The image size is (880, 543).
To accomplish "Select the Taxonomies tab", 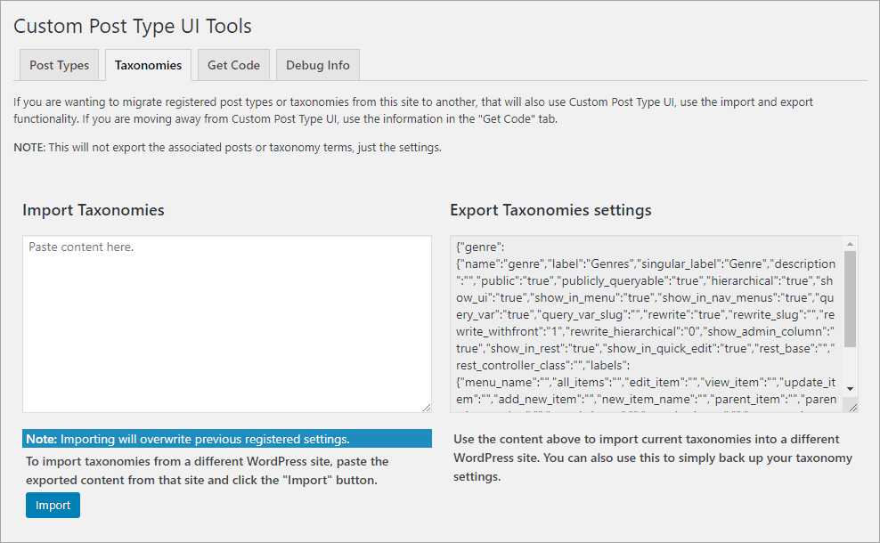I will click(x=148, y=64).
